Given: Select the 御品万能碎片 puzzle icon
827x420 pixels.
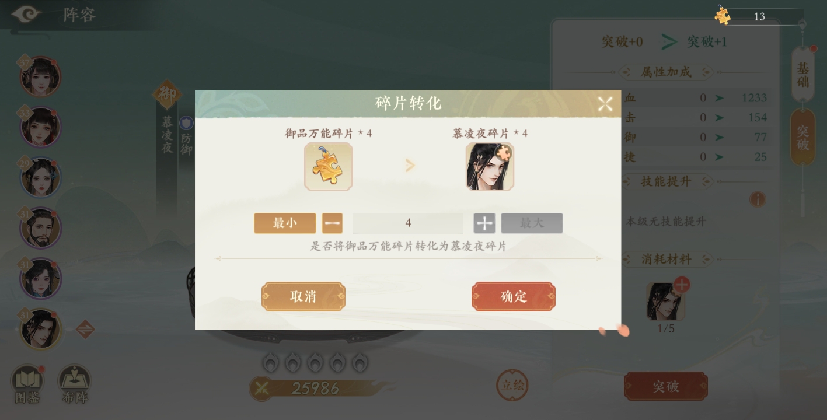Looking at the screenshot, I should click(x=328, y=167).
